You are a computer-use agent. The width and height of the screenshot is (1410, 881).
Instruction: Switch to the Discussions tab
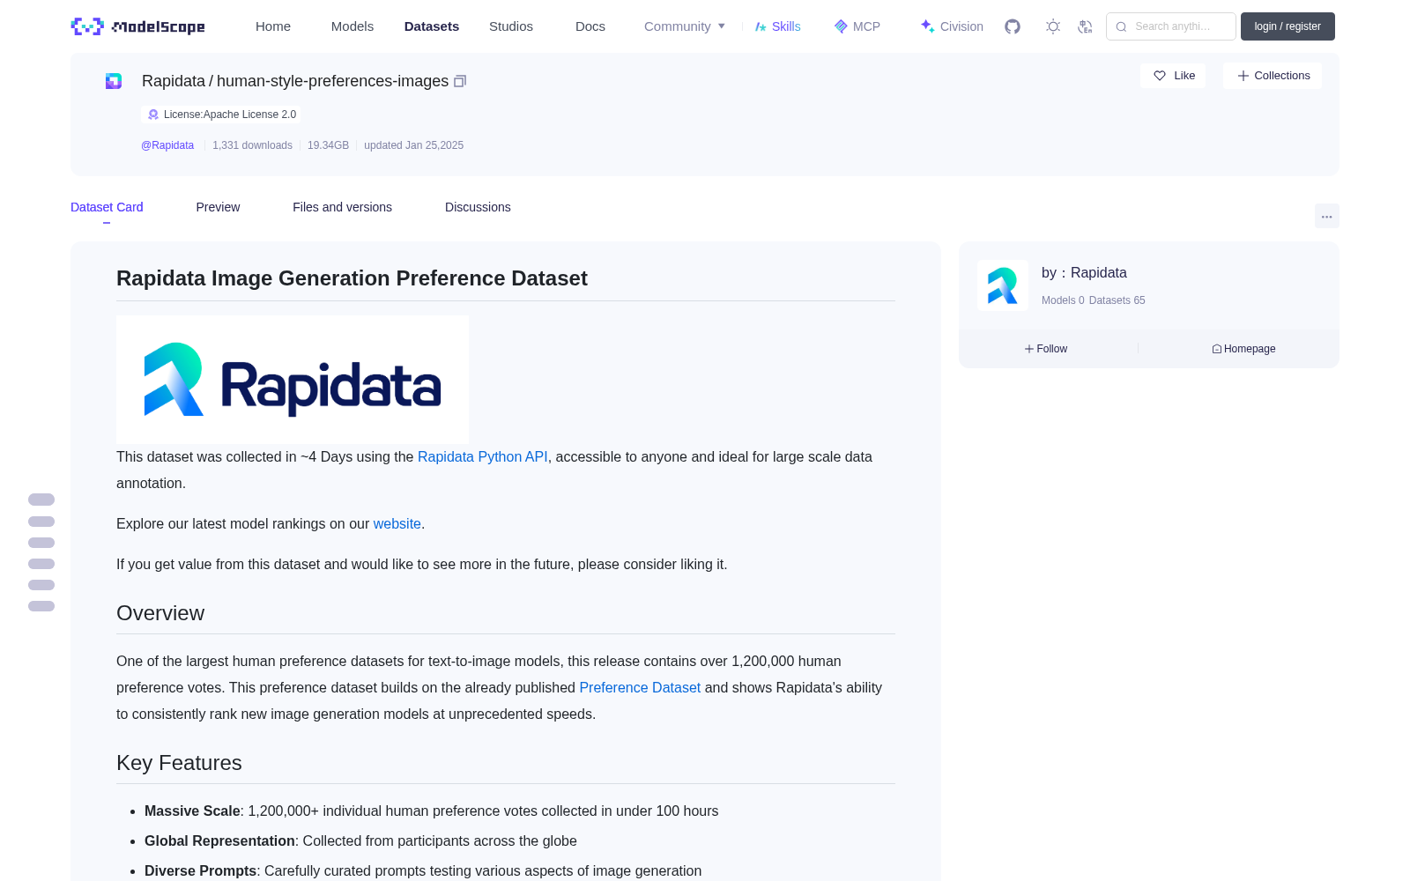(478, 207)
